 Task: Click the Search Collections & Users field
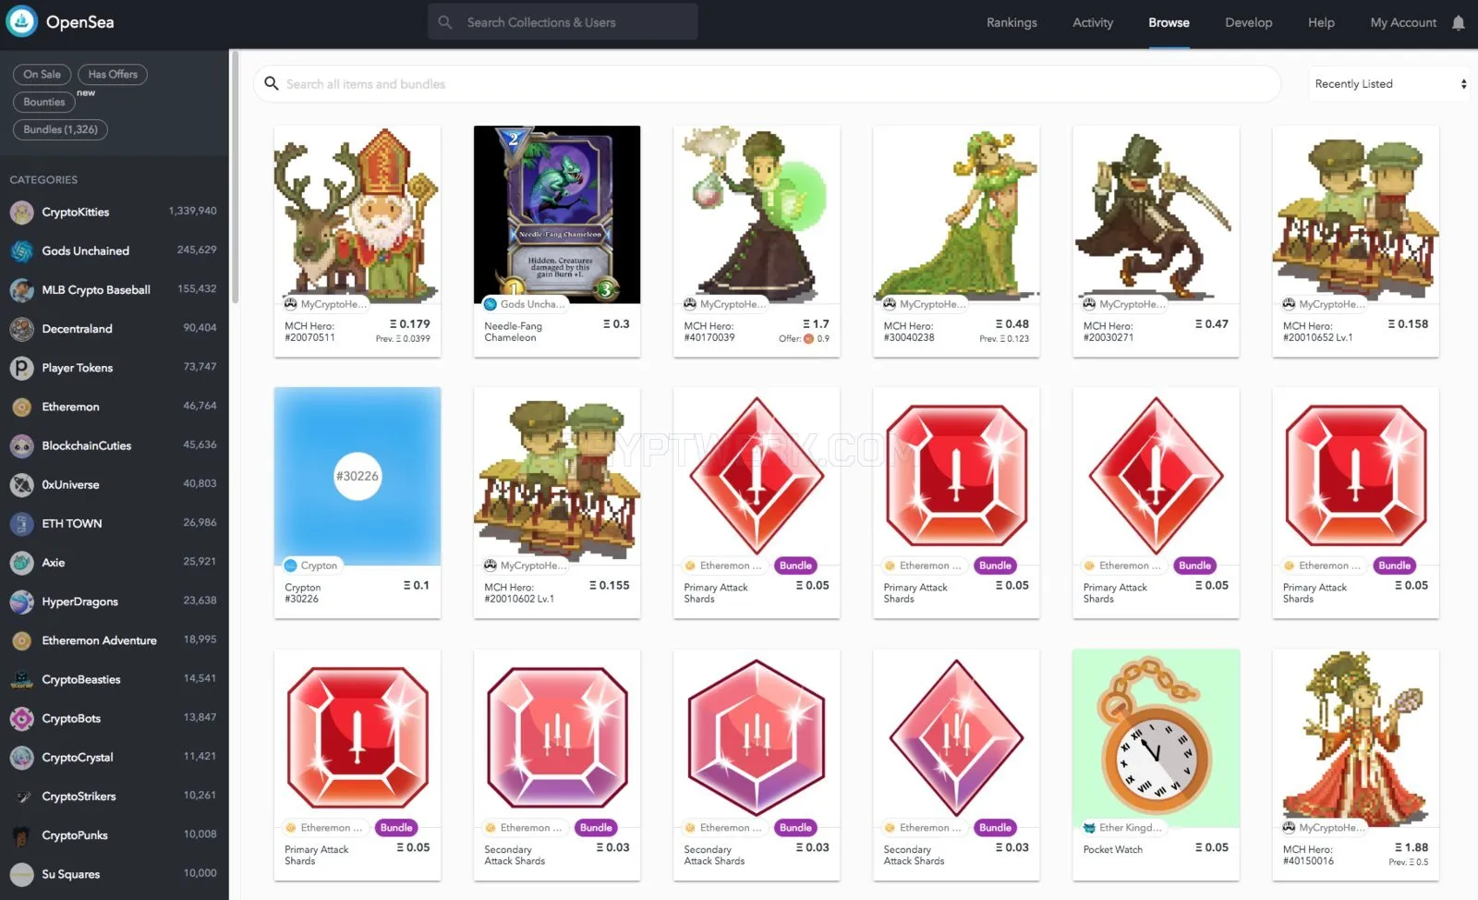coord(563,22)
